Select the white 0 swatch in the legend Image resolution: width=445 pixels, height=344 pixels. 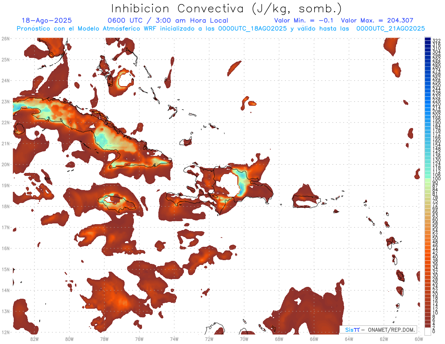point(428,331)
